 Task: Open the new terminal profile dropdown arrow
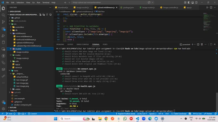click(195, 44)
